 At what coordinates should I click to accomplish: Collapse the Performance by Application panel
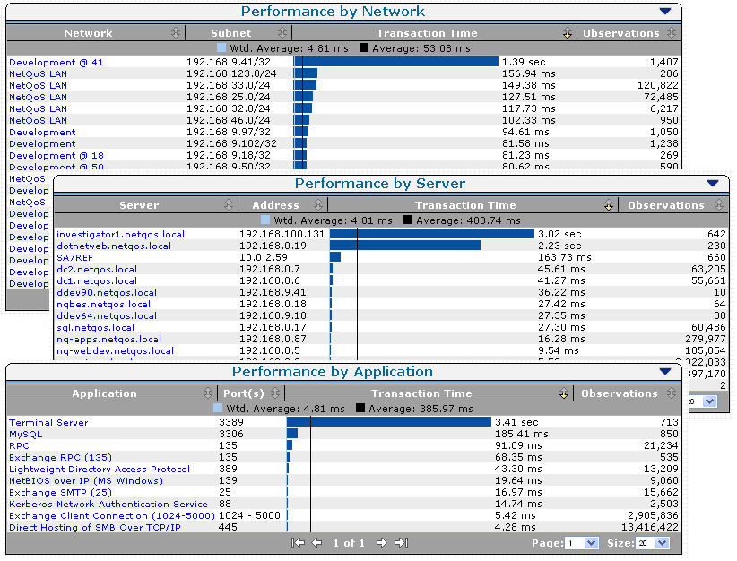[664, 370]
